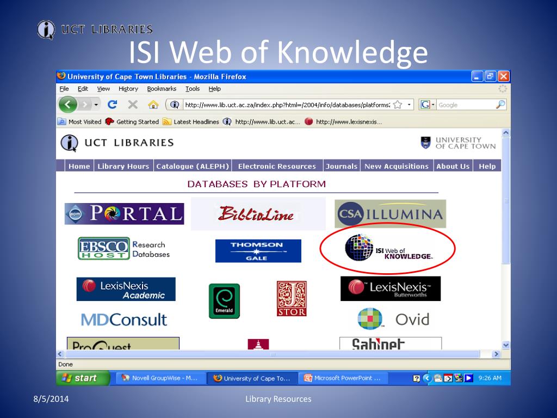This screenshot has height=418, width=557.
Task: Open the EBSCO Host Research Databases logo
Action: coord(124,249)
